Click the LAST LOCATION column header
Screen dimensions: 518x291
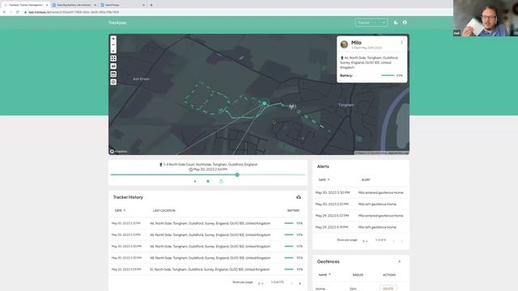(163, 210)
